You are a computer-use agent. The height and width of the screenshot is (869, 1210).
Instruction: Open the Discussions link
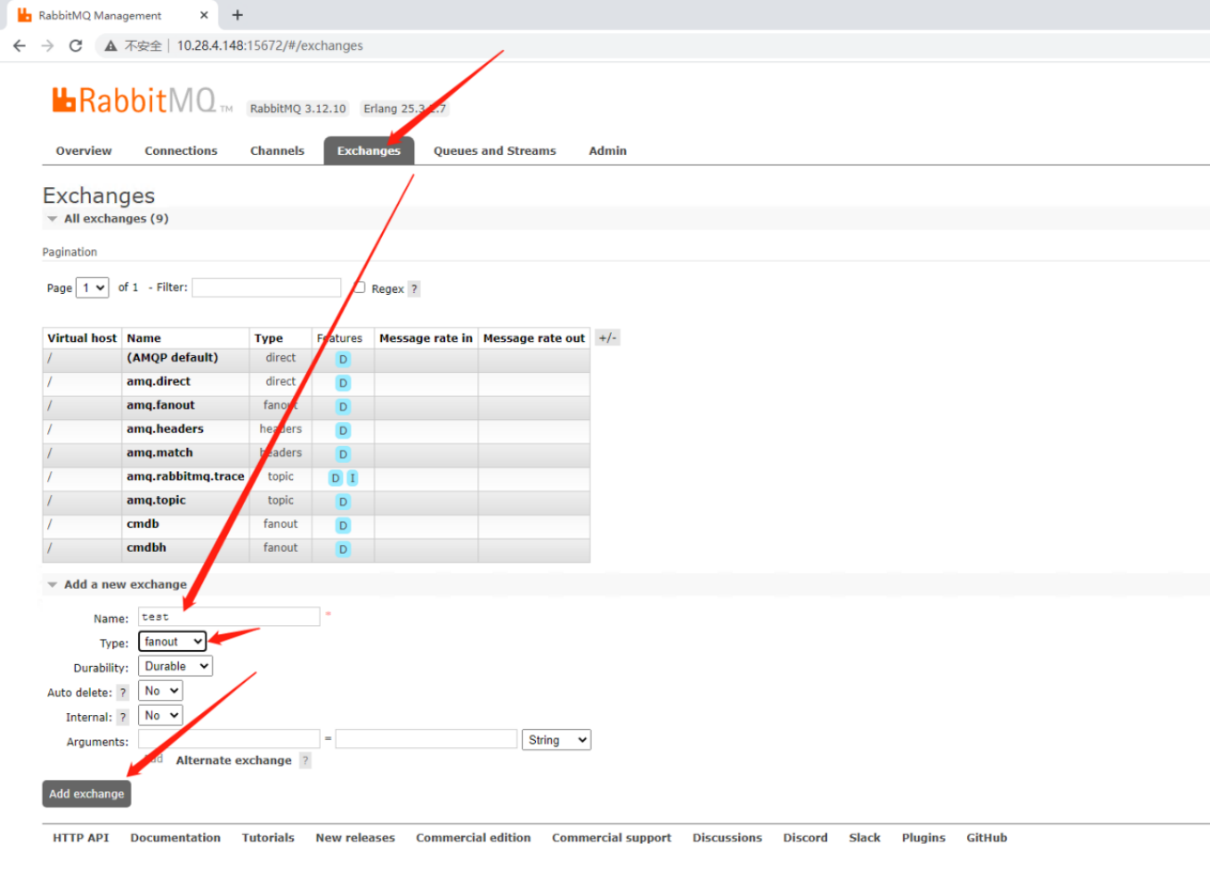(x=727, y=838)
